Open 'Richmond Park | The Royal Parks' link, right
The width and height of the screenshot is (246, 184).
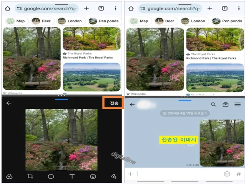point(211,58)
